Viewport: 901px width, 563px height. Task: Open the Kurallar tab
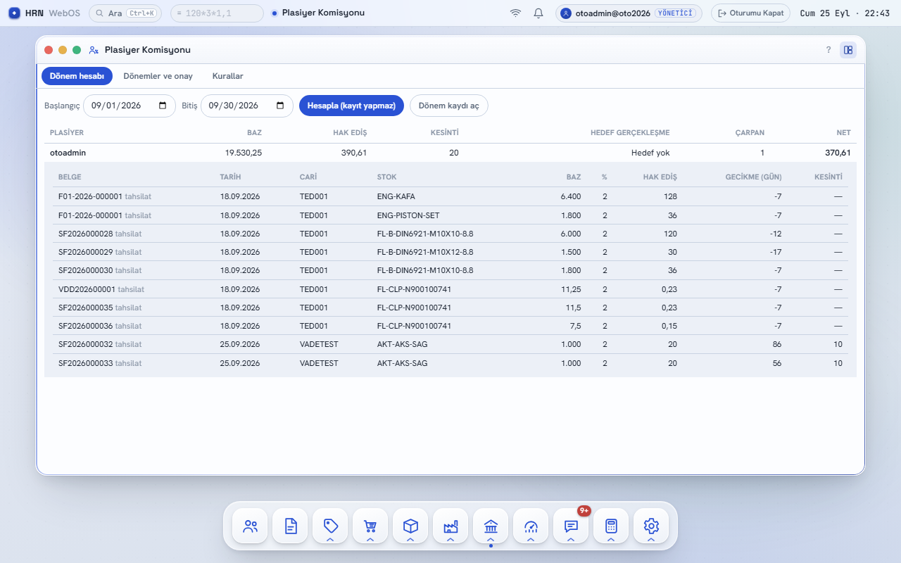pyautogui.click(x=228, y=76)
